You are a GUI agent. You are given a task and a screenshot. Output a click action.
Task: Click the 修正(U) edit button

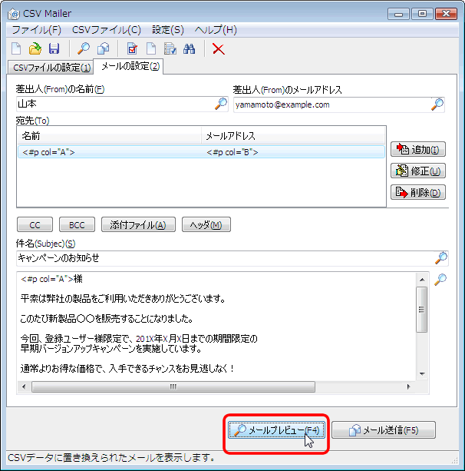click(418, 171)
